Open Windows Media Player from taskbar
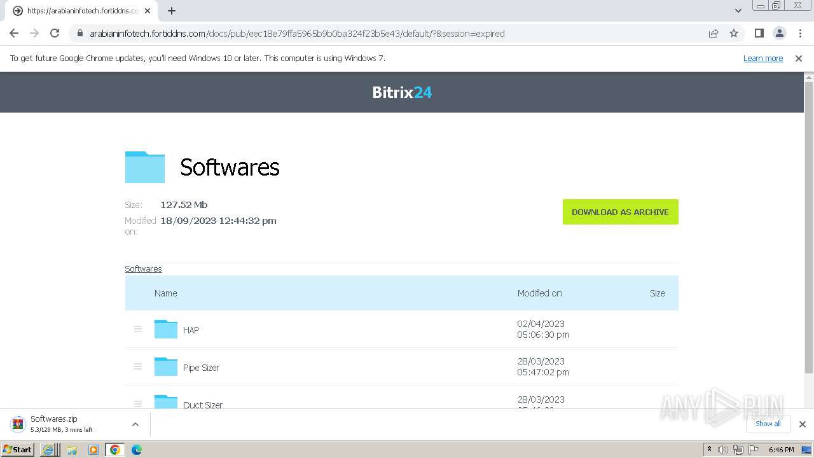 coord(93,450)
